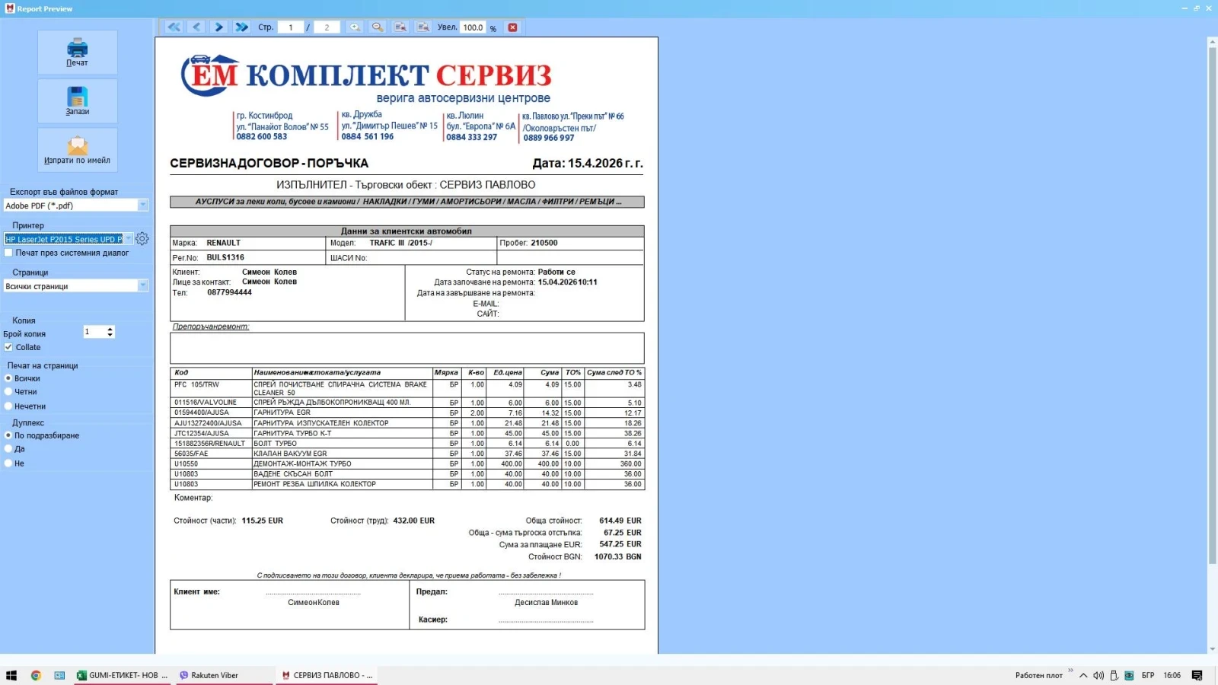Close the preview with red X toolbar button
The image size is (1218, 685).
pyautogui.click(x=513, y=27)
